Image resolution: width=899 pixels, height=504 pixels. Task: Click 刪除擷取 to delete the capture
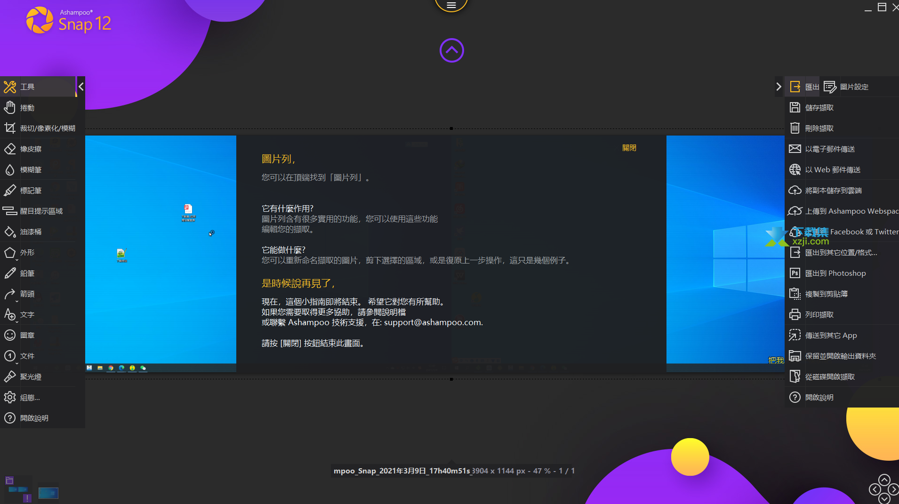click(842, 128)
